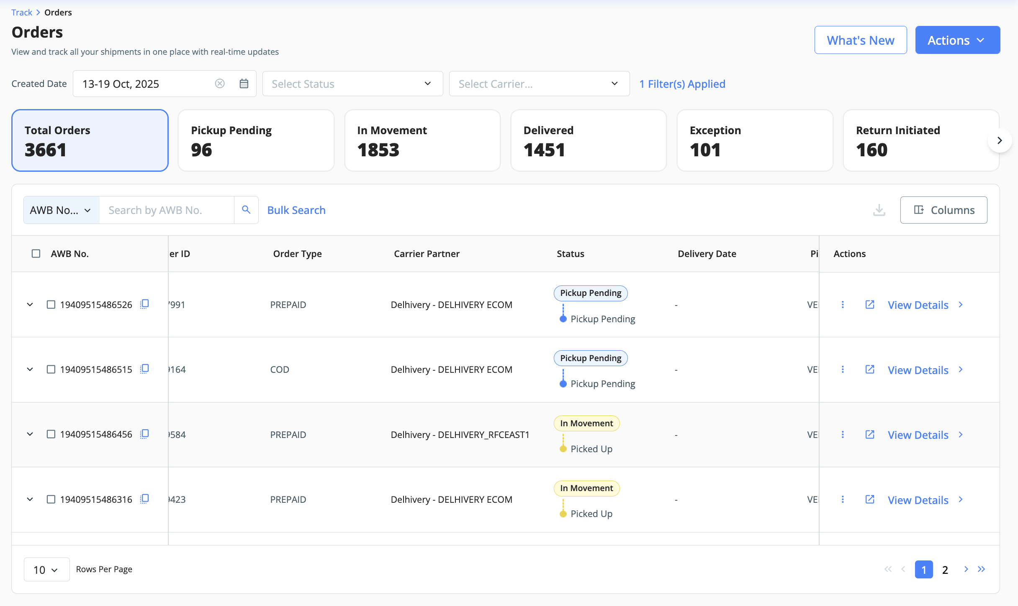Clear the created date range filter
Image resolution: width=1018 pixels, height=606 pixels.
coord(220,84)
